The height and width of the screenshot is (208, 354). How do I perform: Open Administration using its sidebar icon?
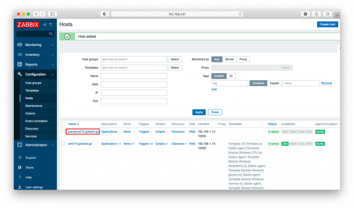coord(20,145)
